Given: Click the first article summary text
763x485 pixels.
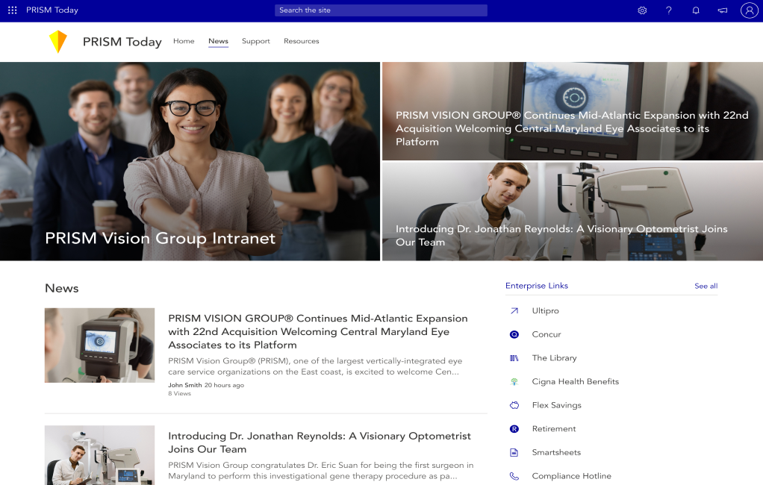Looking at the screenshot, I should 315,366.
